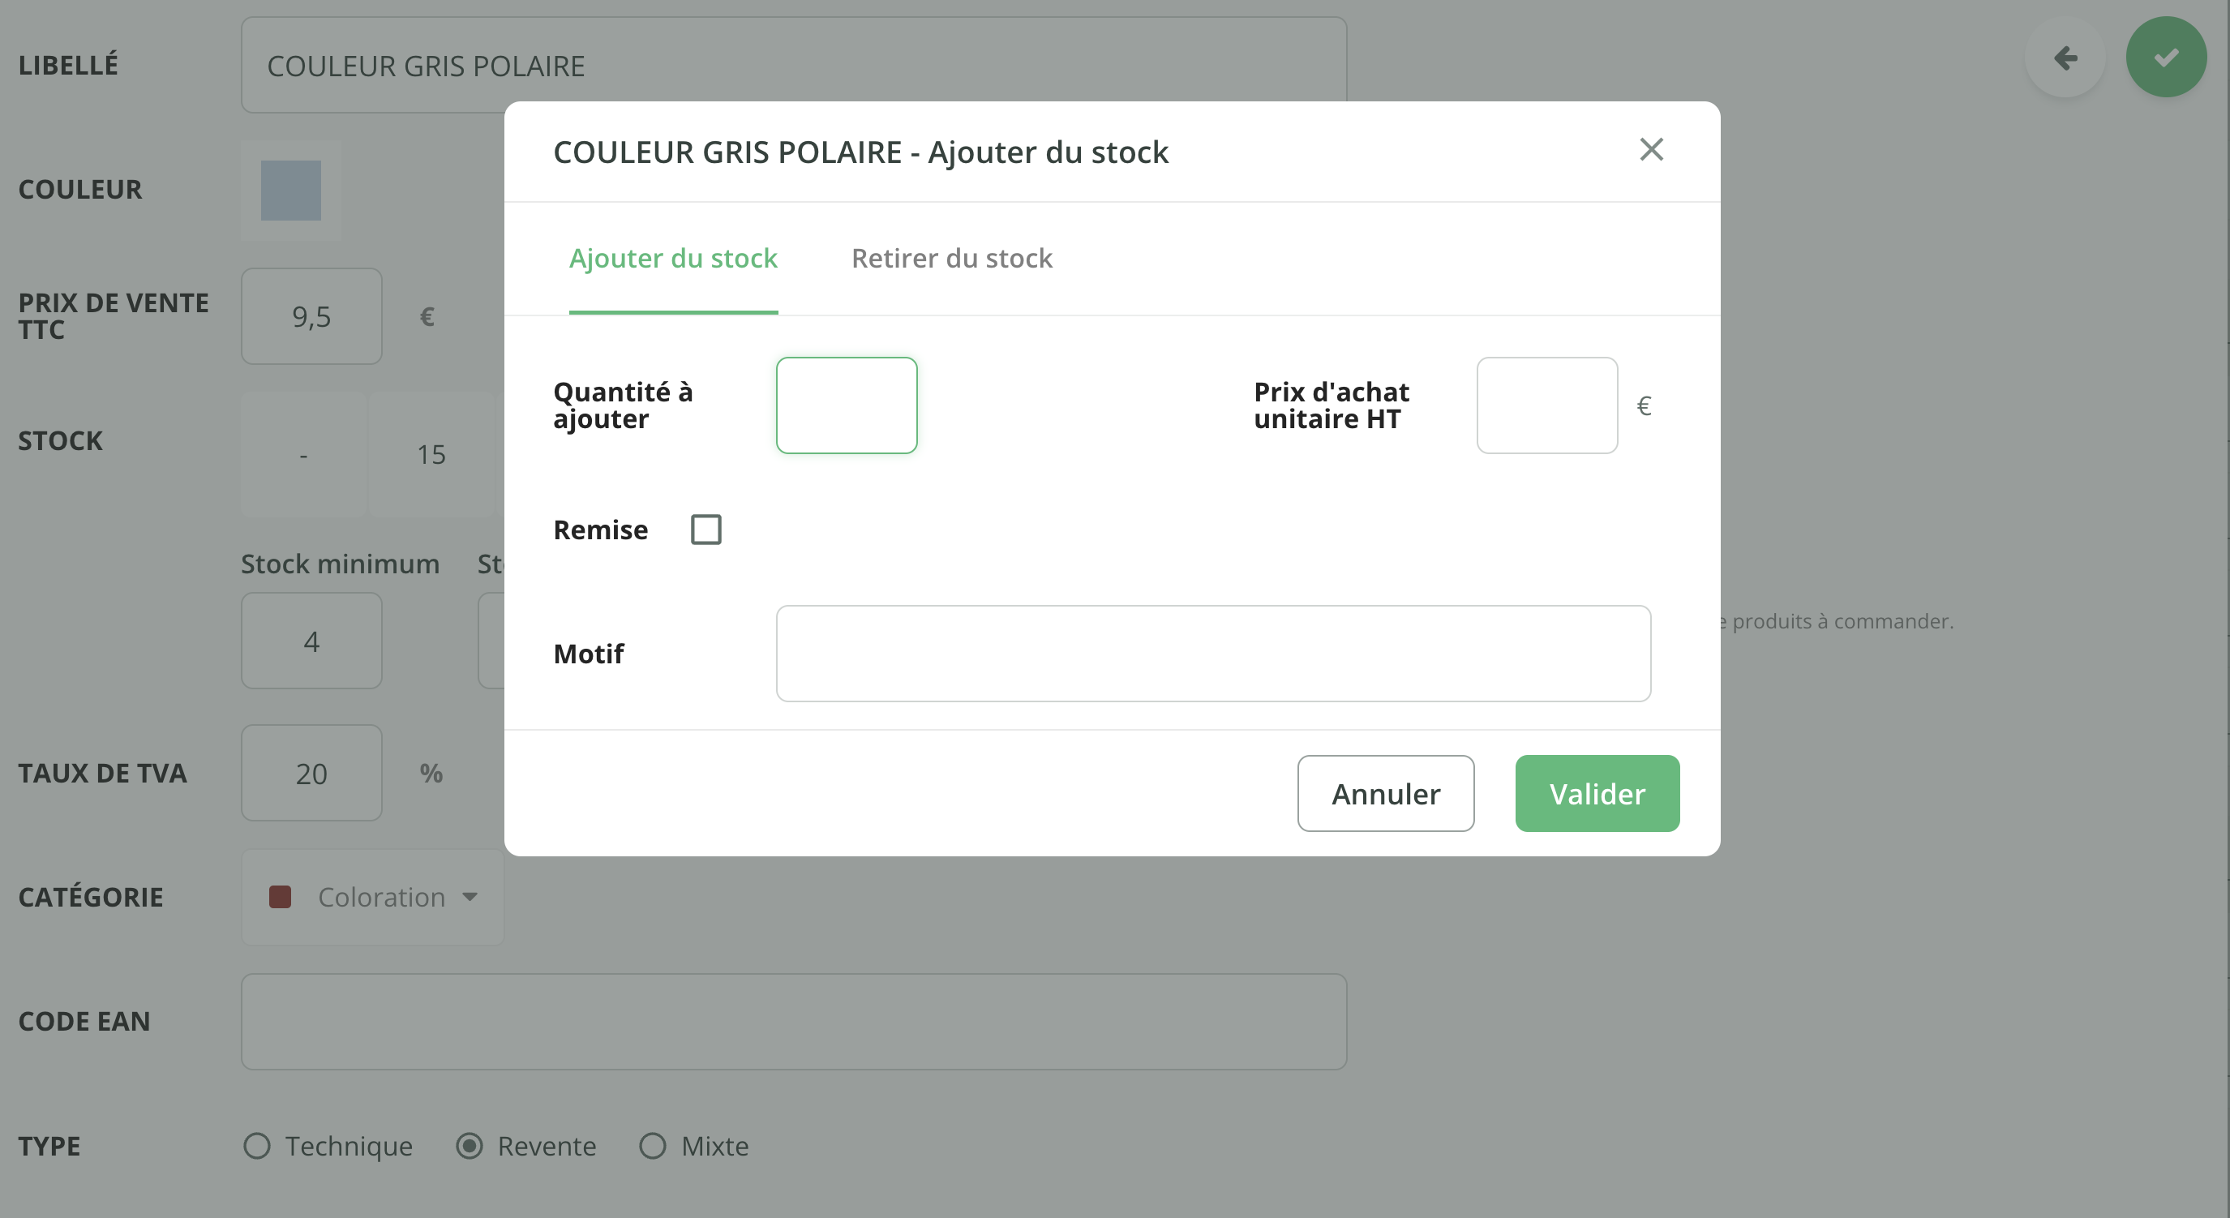Enable the Remise checkbox
This screenshot has width=2230, height=1218.
pos(705,530)
